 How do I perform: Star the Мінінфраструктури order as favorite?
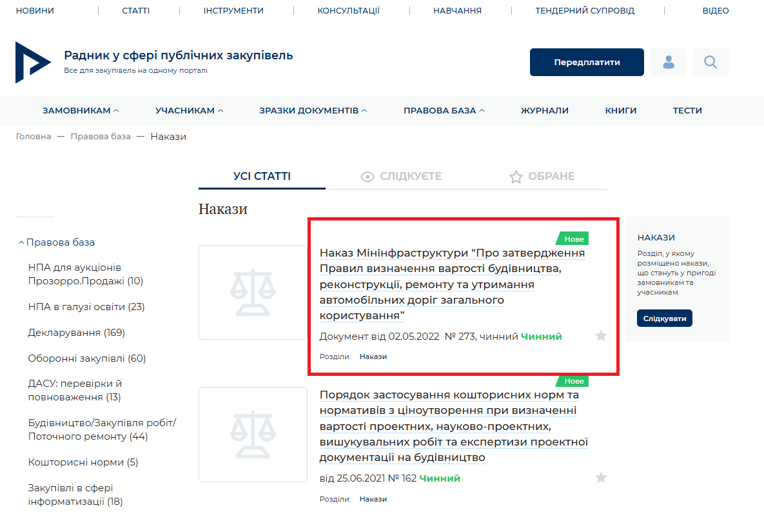coord(601,336)
